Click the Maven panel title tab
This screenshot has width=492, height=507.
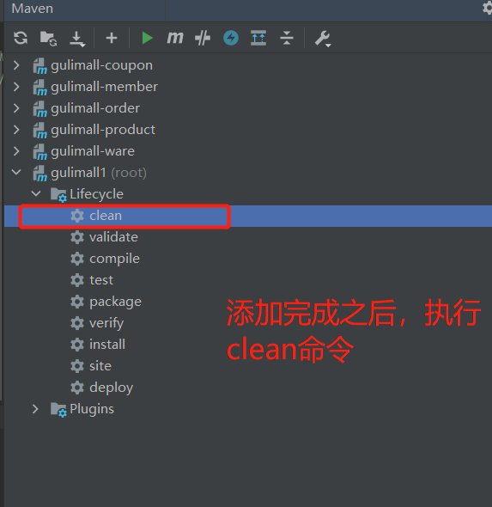[x=33, y=9]
